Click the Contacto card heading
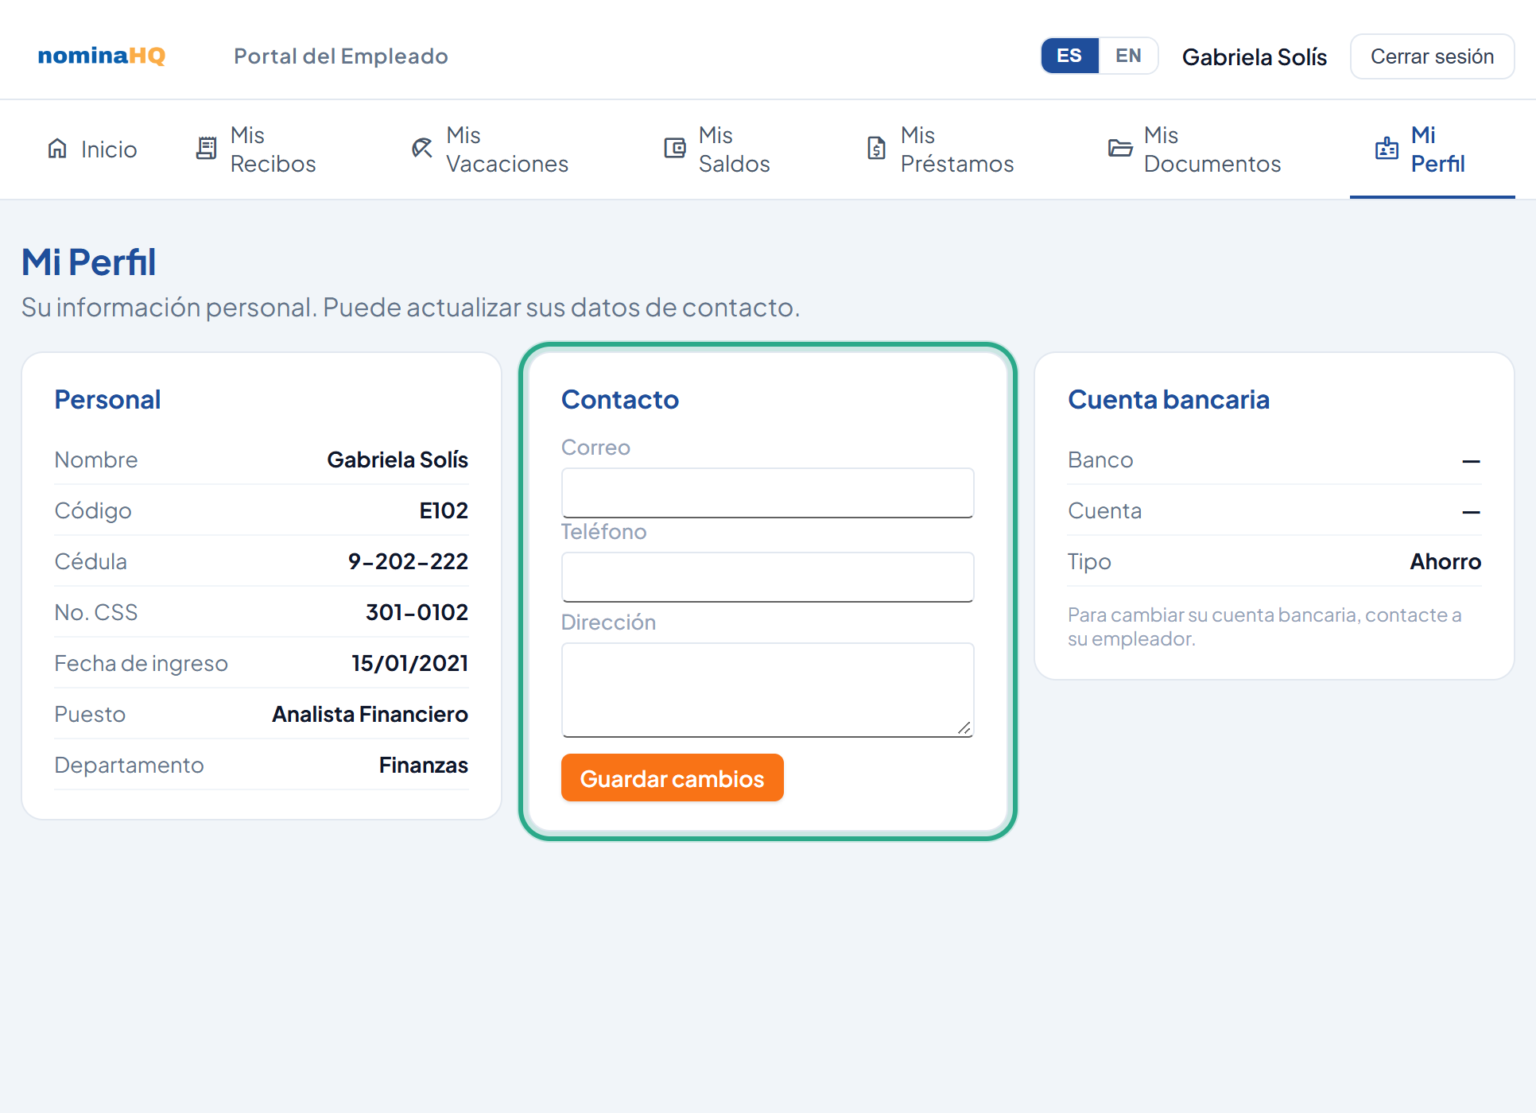Image resolution: width=1536 pixels, height=1113 pixels. (x=620, y=399)
